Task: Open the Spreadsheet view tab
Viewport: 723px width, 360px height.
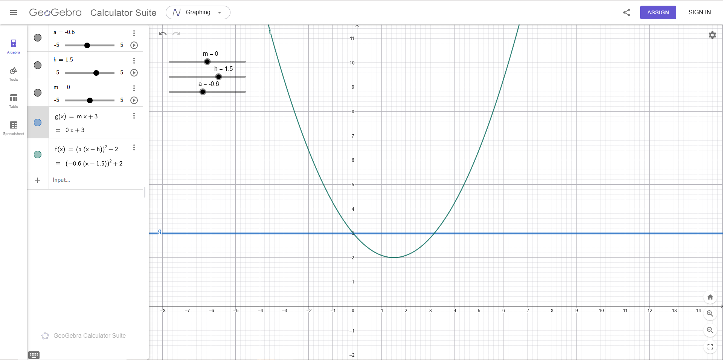Action: pyautogui.click(x=14, y=128)
